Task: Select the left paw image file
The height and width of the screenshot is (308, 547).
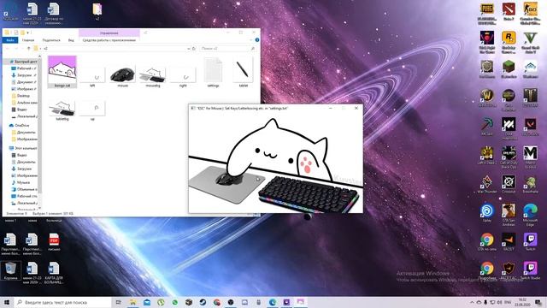Action: pyautogui.click(x=92, y=76)
